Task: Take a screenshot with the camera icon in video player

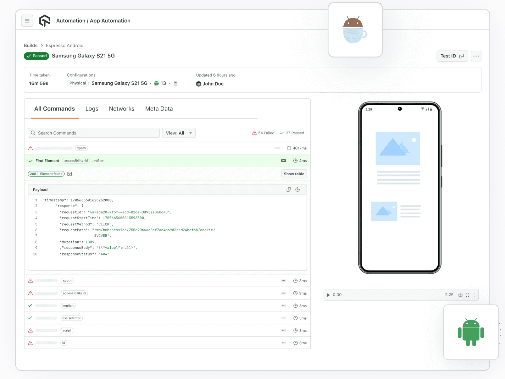Action: point(460,295)
